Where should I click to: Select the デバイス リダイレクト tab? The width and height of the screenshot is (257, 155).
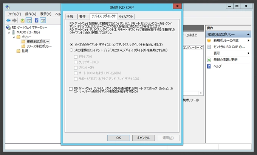click(104, 16)
